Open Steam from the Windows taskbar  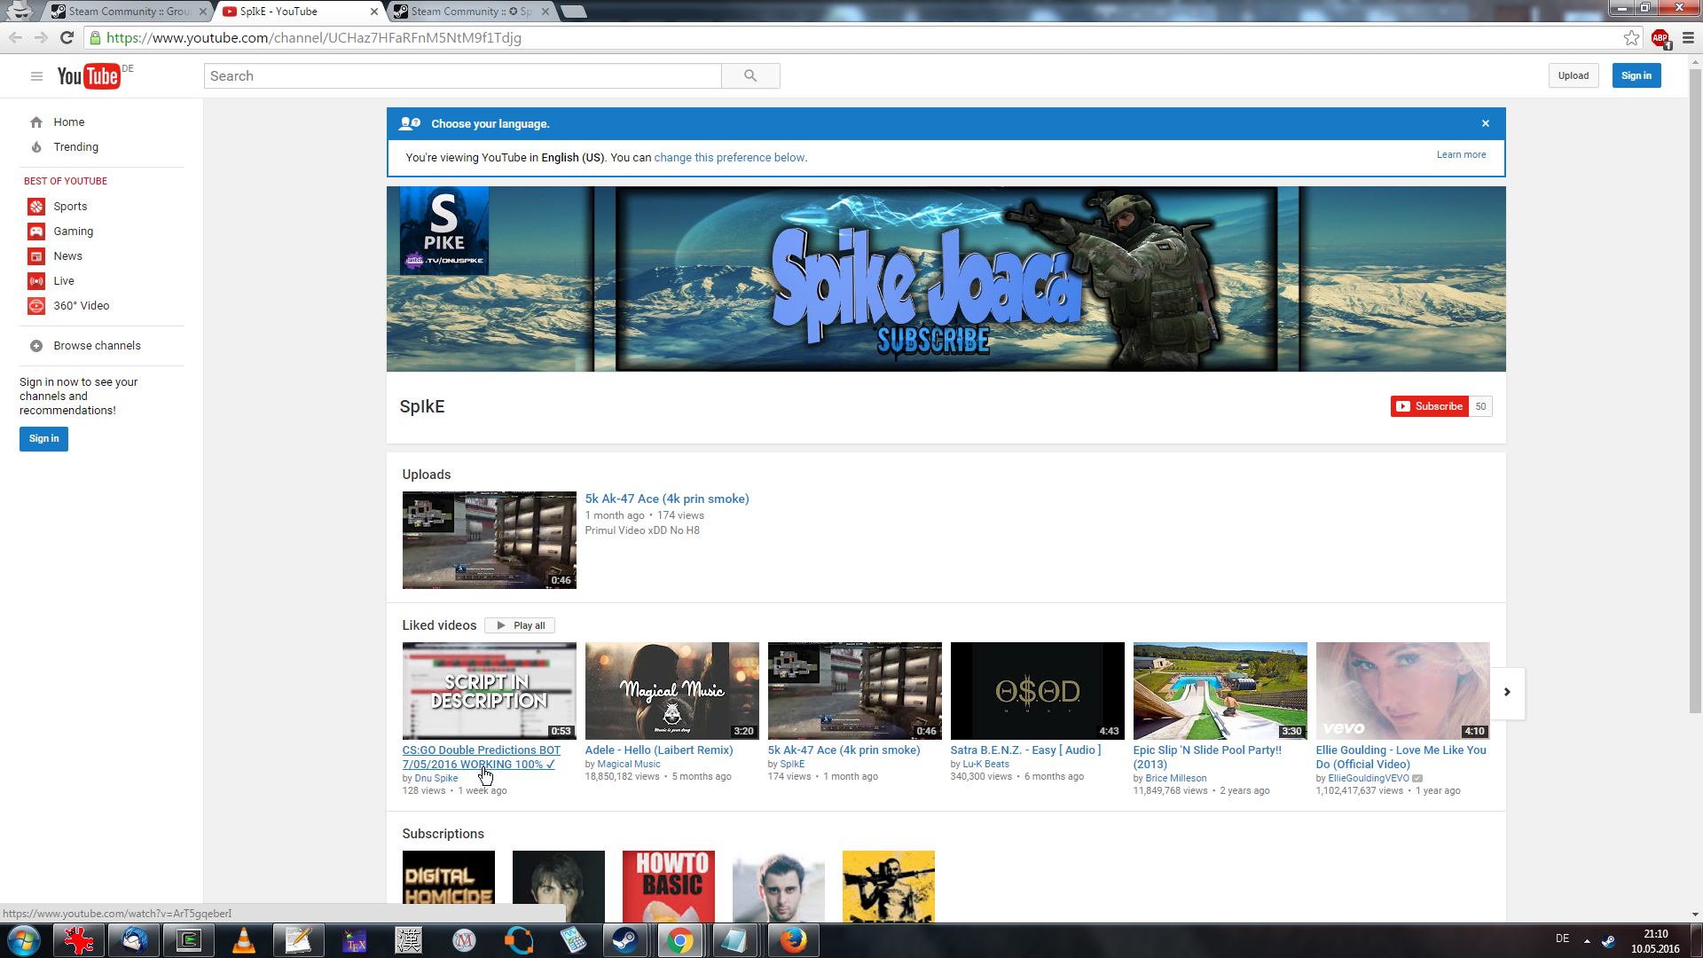(625, 940)
